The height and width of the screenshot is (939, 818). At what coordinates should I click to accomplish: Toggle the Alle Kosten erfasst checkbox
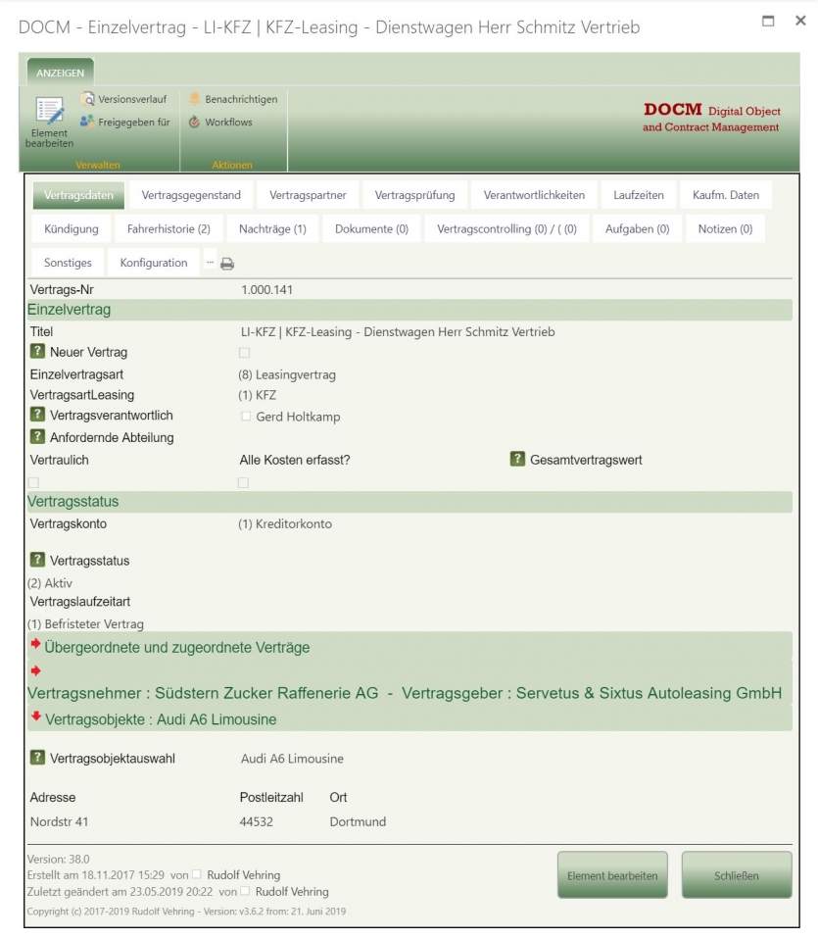coord(243,482)
